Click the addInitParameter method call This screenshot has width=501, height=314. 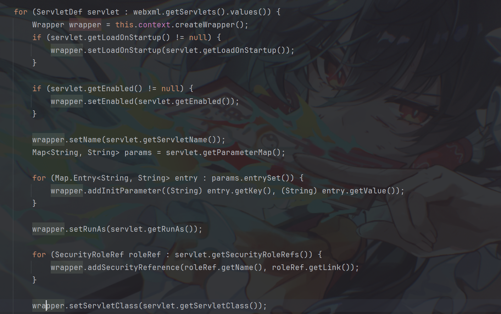click(124, 191)
